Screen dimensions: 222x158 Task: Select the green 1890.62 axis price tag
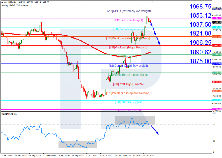click(x=217, y=55)
